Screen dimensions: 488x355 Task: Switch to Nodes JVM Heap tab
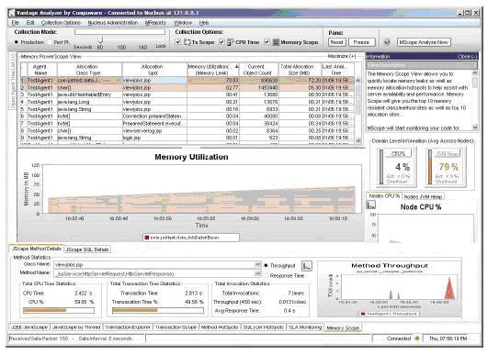pyautogui.click(x=423, y=196)
